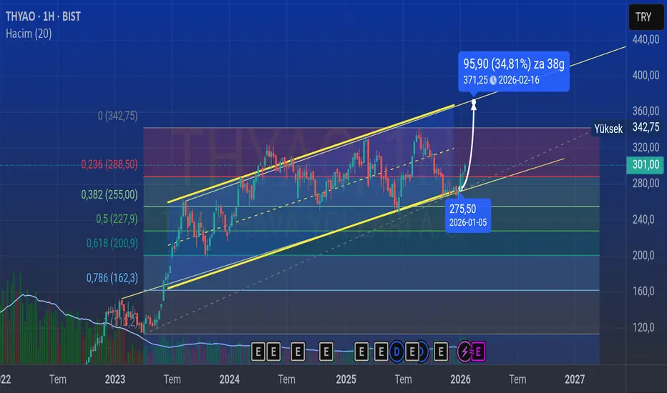Click the 2024 label on the time axis
Image resolution: width=667 pixels, height=393 pixels.
pos(229,379)
